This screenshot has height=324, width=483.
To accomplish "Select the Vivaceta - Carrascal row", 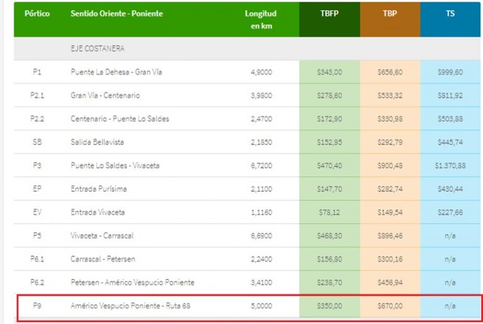I will [x=102, y=236].
